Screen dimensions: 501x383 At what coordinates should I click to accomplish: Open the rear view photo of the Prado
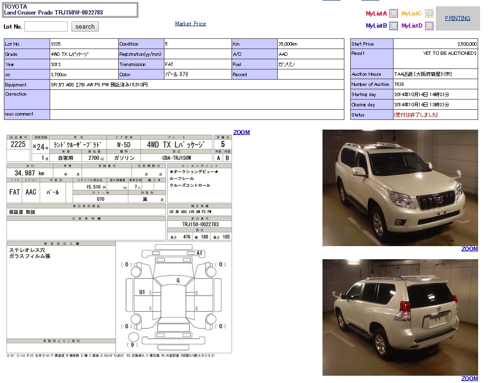pos(400,317)
